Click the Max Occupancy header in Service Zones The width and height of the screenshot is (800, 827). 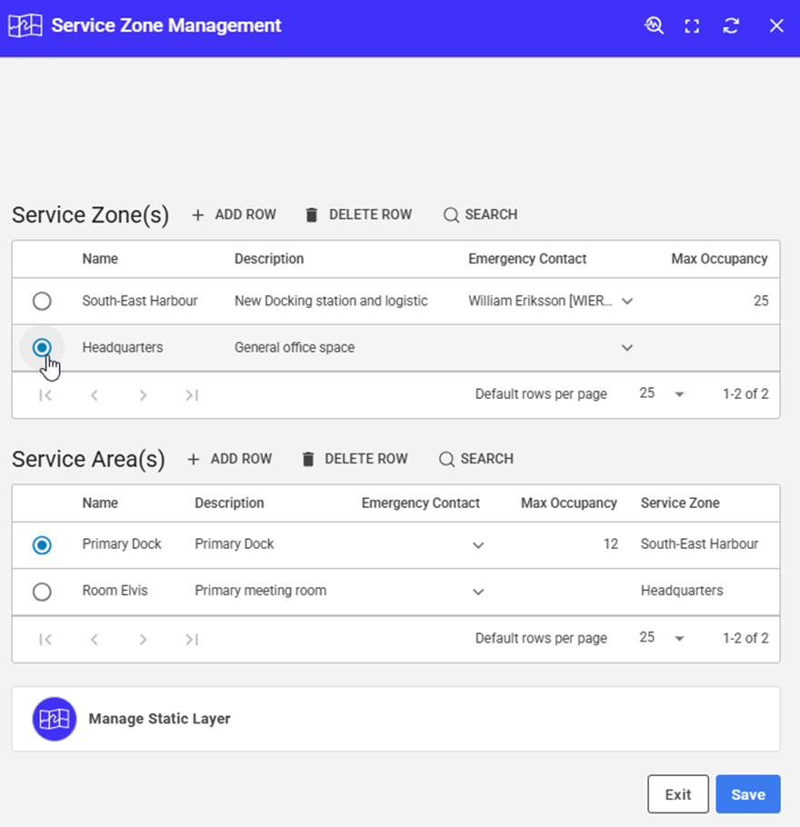[x=719, y=259]
